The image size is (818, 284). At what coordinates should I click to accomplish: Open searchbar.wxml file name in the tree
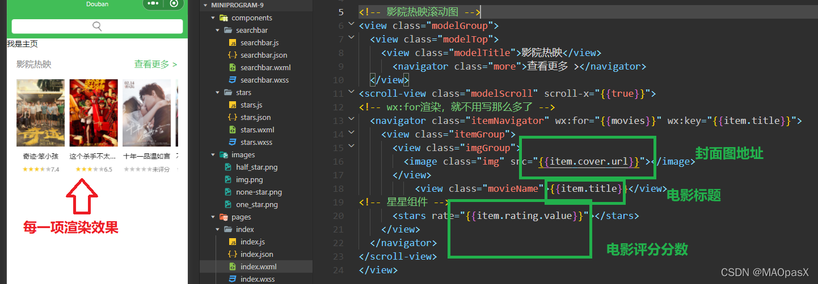click(x=265, y=67)
